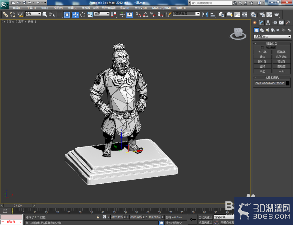This screenshot has height=225, width=293.
Task: Click the 几何球体 geosphere button
Action: click(x=281, y=57)
